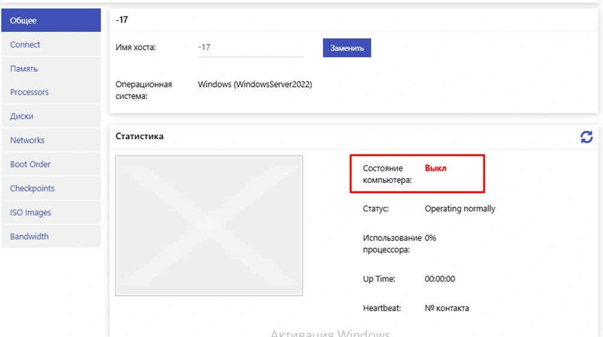This screenshot has width=603, height=337.
Task: Select the Heartbeat value № контакта
Action: tap(447, 308)
